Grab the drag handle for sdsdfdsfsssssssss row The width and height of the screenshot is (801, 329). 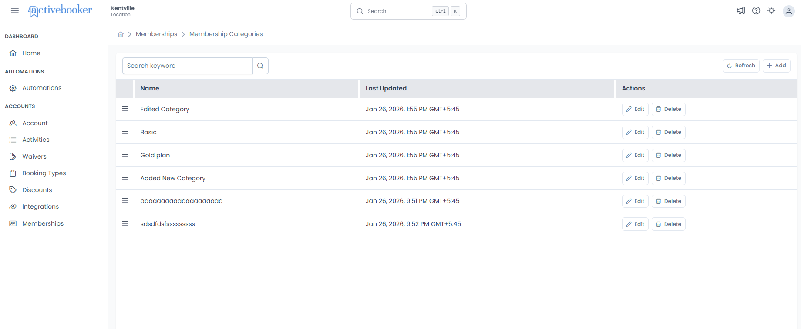tap(125, 223)
